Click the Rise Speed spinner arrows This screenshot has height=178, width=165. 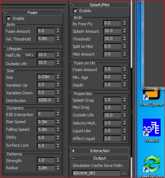click(x=58, y=122)
